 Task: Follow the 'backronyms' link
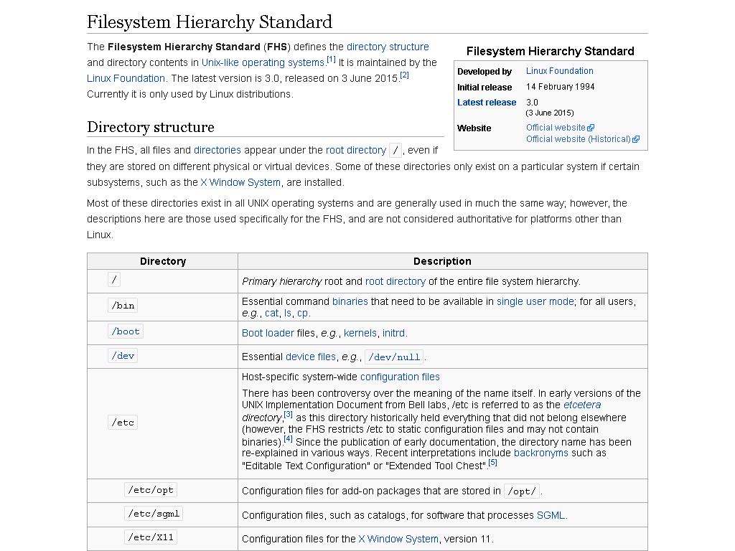pyautogui.click(x=541, y=453)
